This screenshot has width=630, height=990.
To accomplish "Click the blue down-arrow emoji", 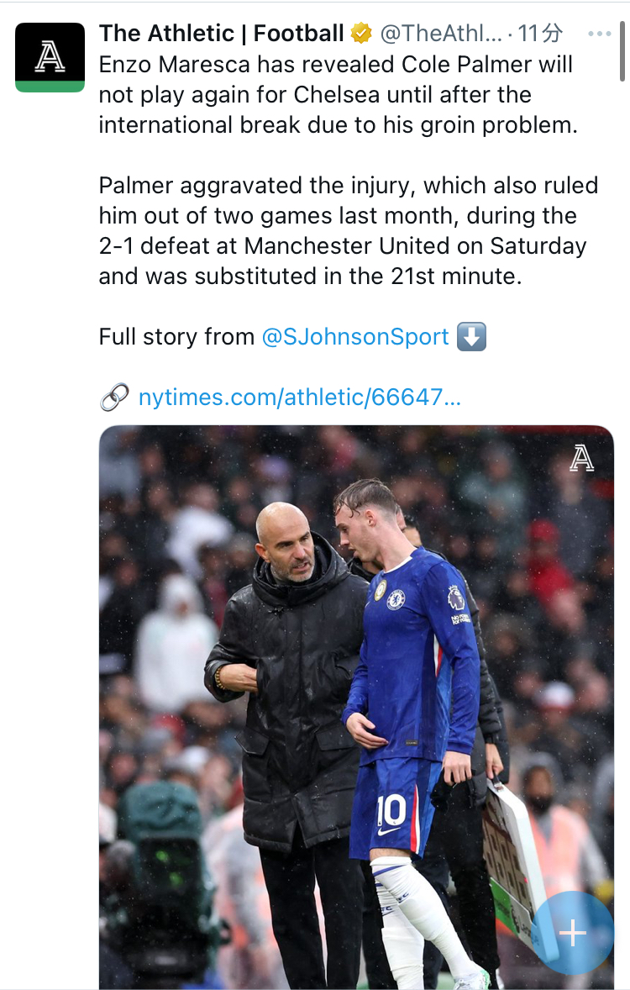I will click(x=472, y=337).
